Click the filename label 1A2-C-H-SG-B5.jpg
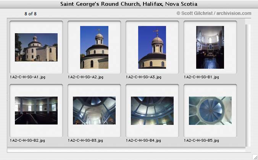The width and height of the screenshot is (258, 160). point(202,141)
